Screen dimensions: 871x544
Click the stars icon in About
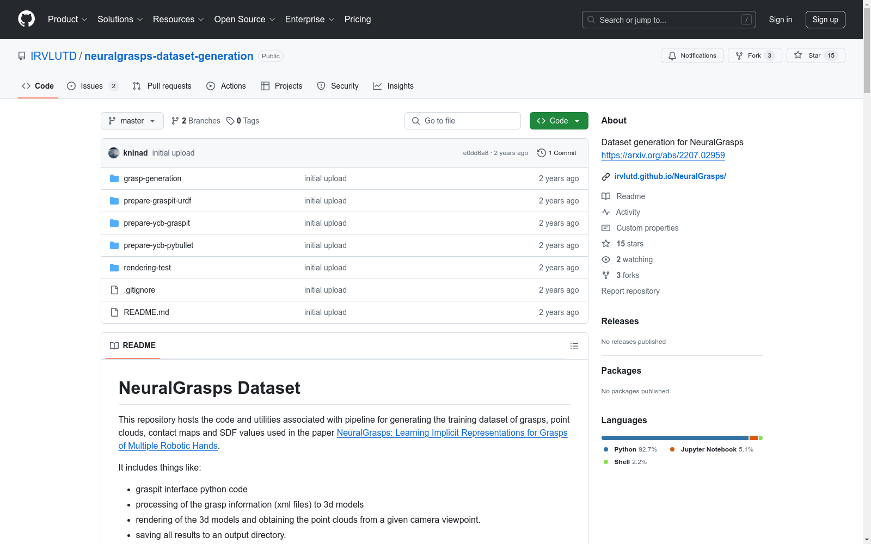tap(606, 244)
